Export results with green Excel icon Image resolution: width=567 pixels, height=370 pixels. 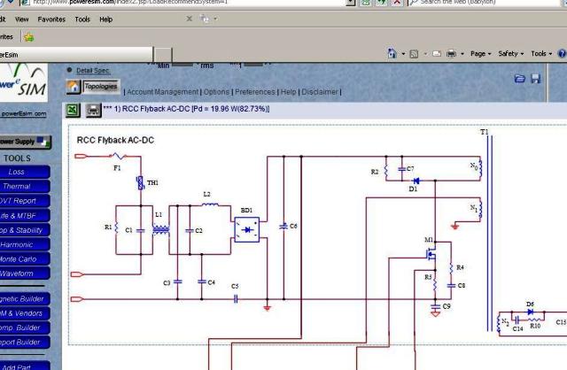pyautogui.click(x=73, y=110)
